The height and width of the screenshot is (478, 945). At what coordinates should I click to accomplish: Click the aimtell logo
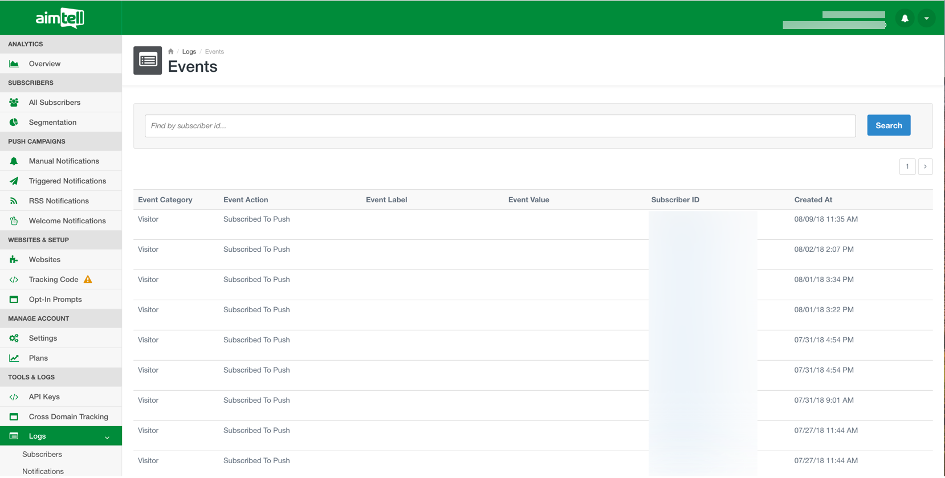pyautogui.click(x=60, y=18)
